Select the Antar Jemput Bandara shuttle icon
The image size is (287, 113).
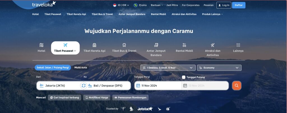[156, 45]
